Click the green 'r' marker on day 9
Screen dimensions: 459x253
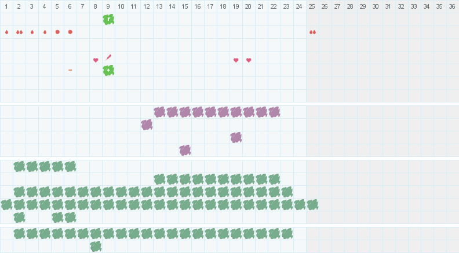point(108,19)
